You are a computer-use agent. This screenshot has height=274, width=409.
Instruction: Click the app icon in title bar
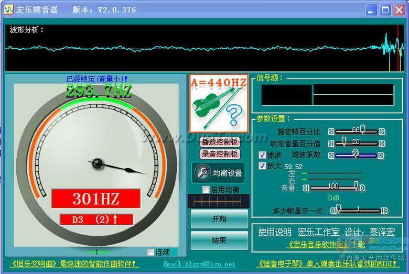click(x=8, y=9)
